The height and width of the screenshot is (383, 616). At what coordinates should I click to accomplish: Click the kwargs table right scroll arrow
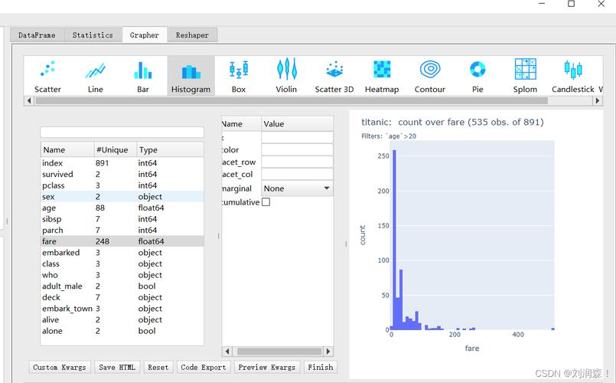pyautogui.click(x=328, y=351)
